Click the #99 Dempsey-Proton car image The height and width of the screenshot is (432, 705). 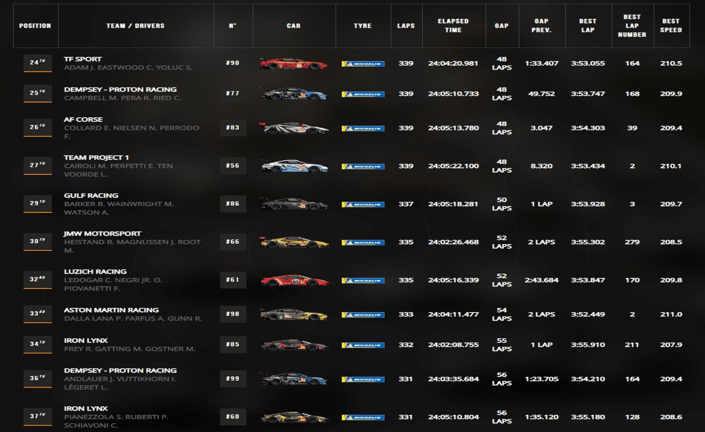pos(294,379)
